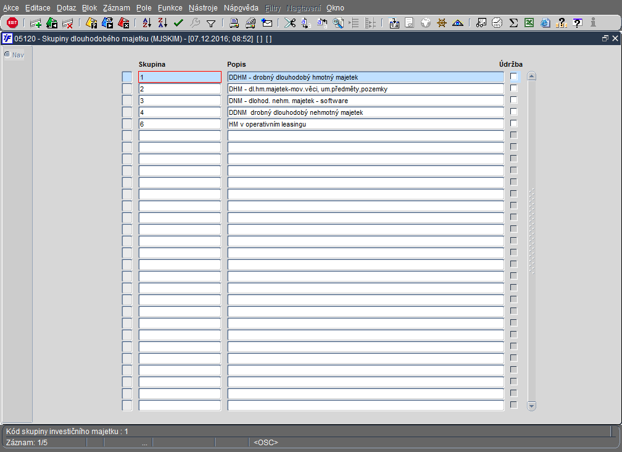Toggle Údržba checkbox for group 3 DNM

(x=513, y=100)
